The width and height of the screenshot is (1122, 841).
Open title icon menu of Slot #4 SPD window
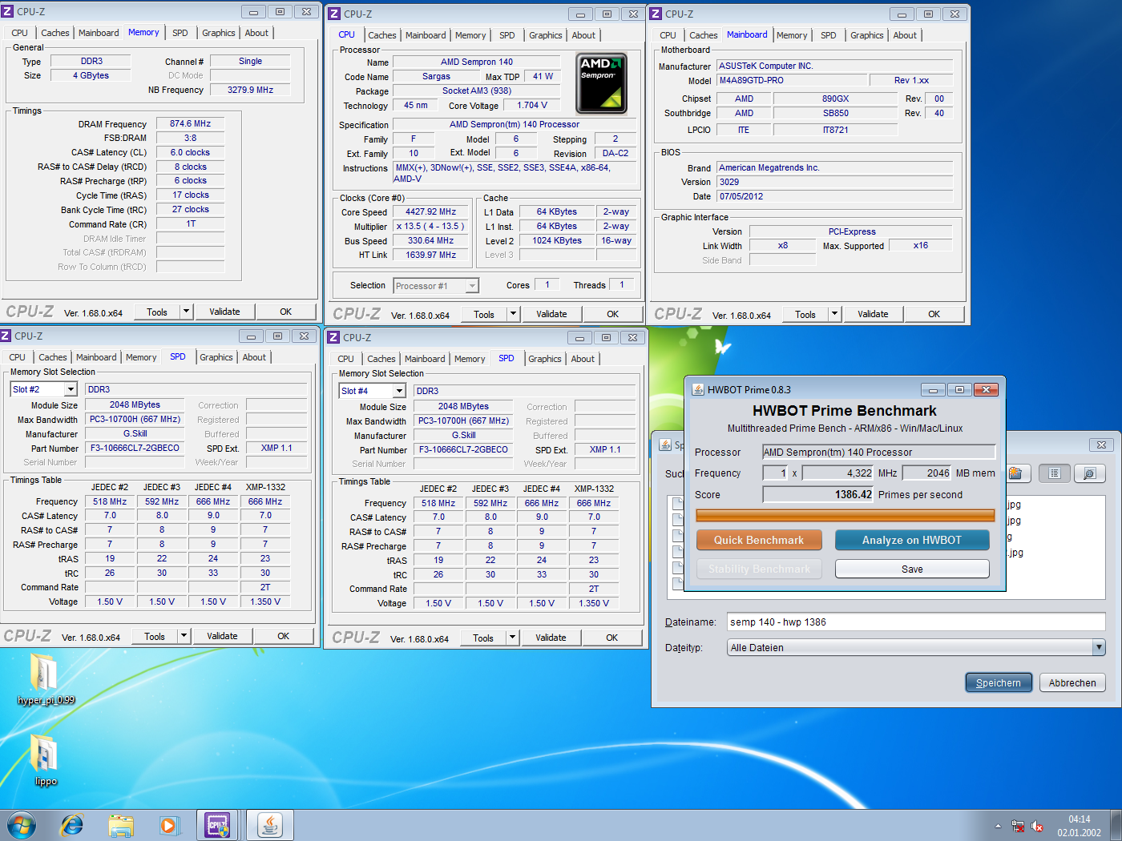pos(334,337)
